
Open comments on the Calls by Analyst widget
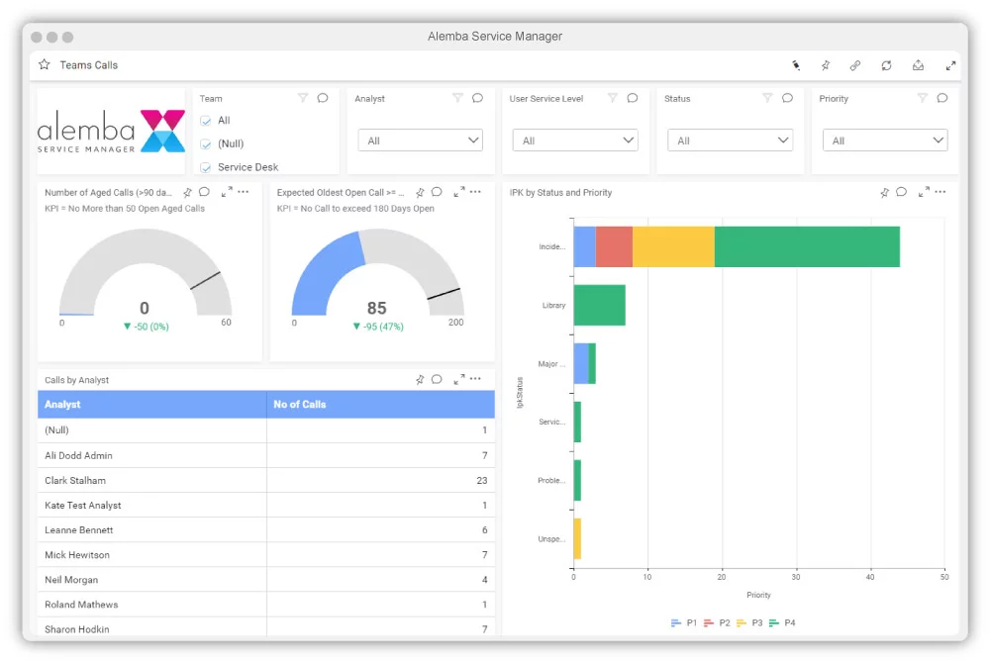(x=437, y=379)
